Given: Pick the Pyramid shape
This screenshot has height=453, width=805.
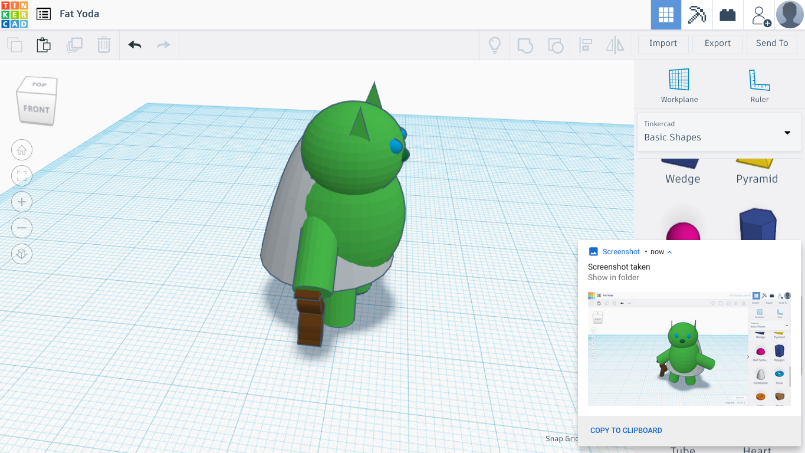Looking at the screenshot, I should (757, 171).
